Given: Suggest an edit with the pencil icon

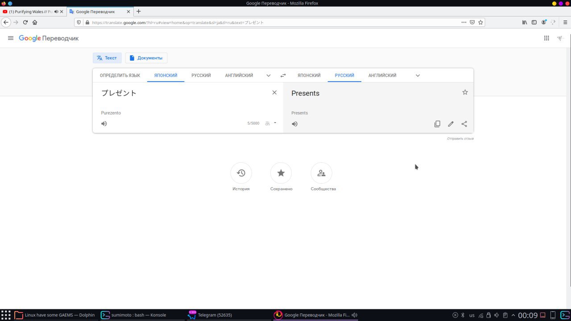Looking at the screenshot, I should click(451, 124).
